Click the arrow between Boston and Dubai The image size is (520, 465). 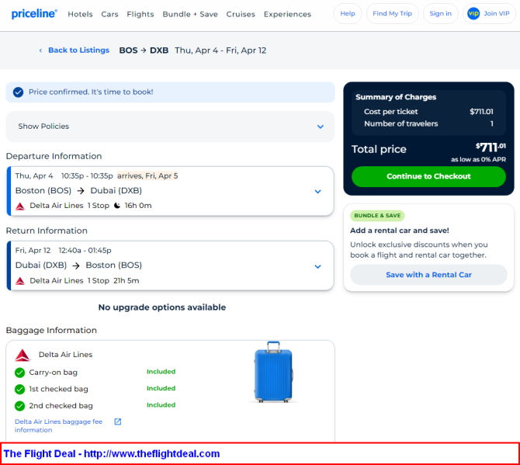point(81,191)
